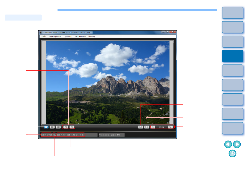Click the 21.9% zoom ratio value

click(x=162, y=127)
